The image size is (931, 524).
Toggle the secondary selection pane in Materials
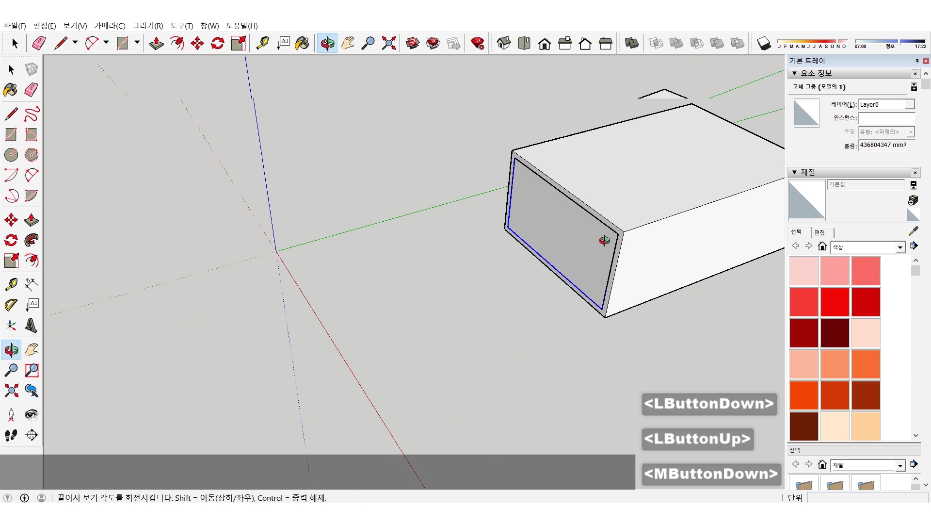coord(913,185)
